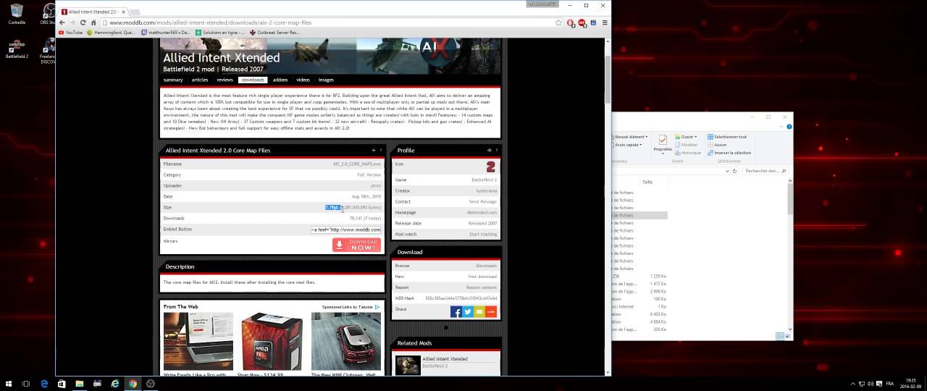Expand the Ouvrir dropdown in Explorer
The image size is (927, 391).
(688, 137)
